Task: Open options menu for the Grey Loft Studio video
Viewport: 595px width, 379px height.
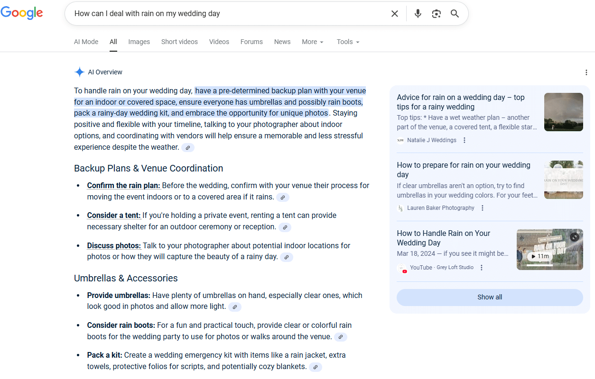Action: pyautogui.click(x=482, y=267)
